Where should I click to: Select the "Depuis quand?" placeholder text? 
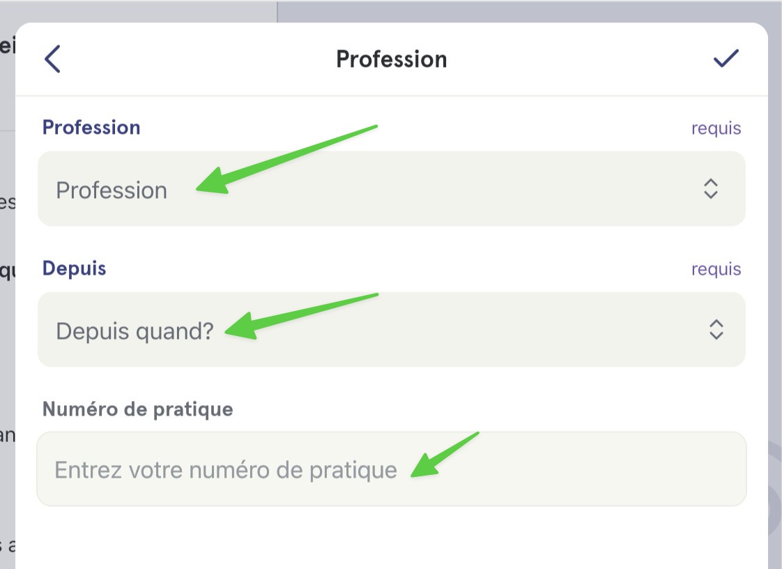(135, 331)
